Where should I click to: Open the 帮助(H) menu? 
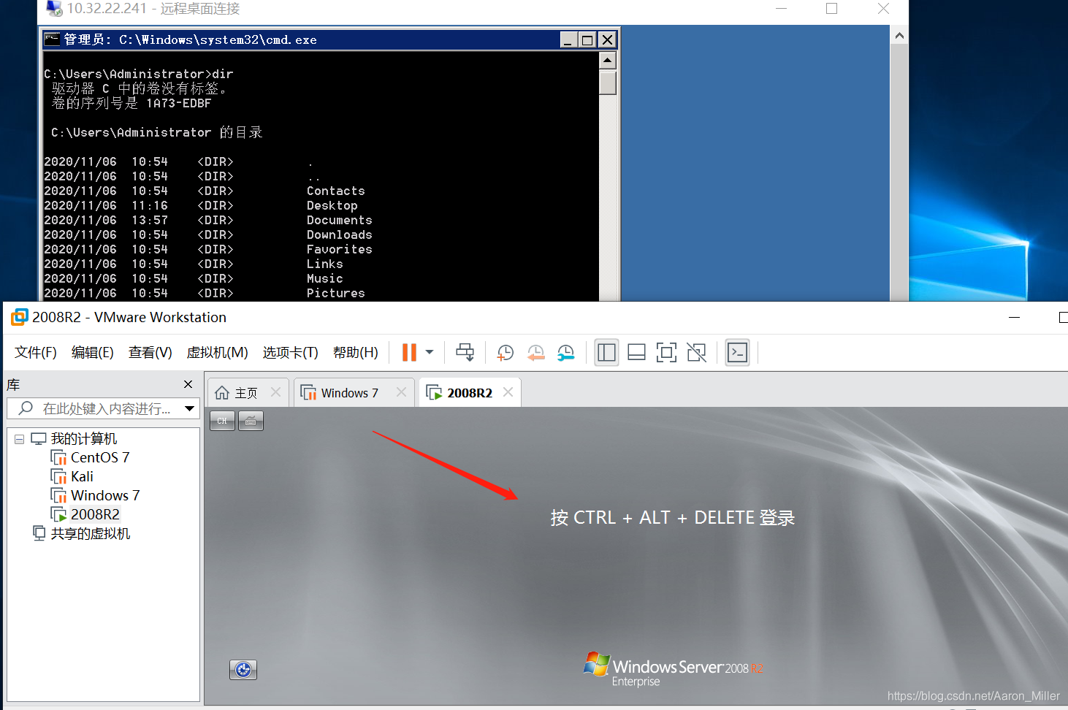[x=355, y=353]
